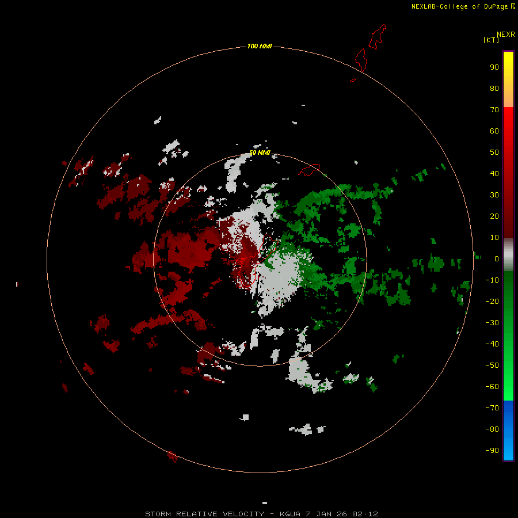The image size is (518, 518).
Task: Click the Rota island outline near the 50 NMI ring
Action: tap(309, 169)
